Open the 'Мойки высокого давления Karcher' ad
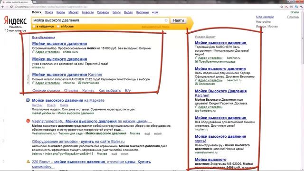This screenshot has height=171, width=304. pos(67,75)
